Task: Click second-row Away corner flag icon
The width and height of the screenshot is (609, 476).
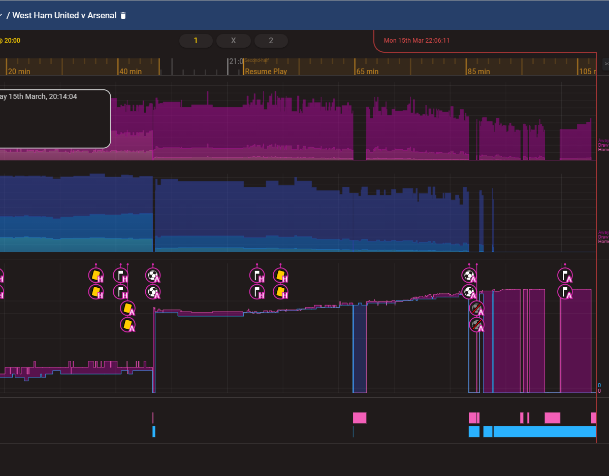Action: (565, 292)
